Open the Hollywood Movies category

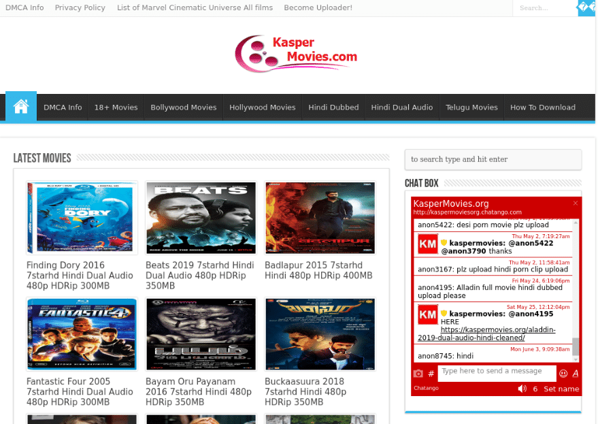pos(263,108)
